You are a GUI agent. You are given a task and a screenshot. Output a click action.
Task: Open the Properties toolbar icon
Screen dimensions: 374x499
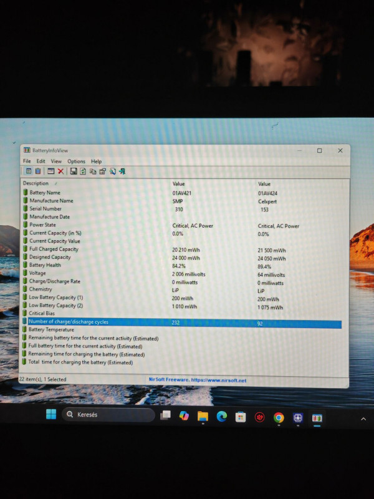click(102, 172)
